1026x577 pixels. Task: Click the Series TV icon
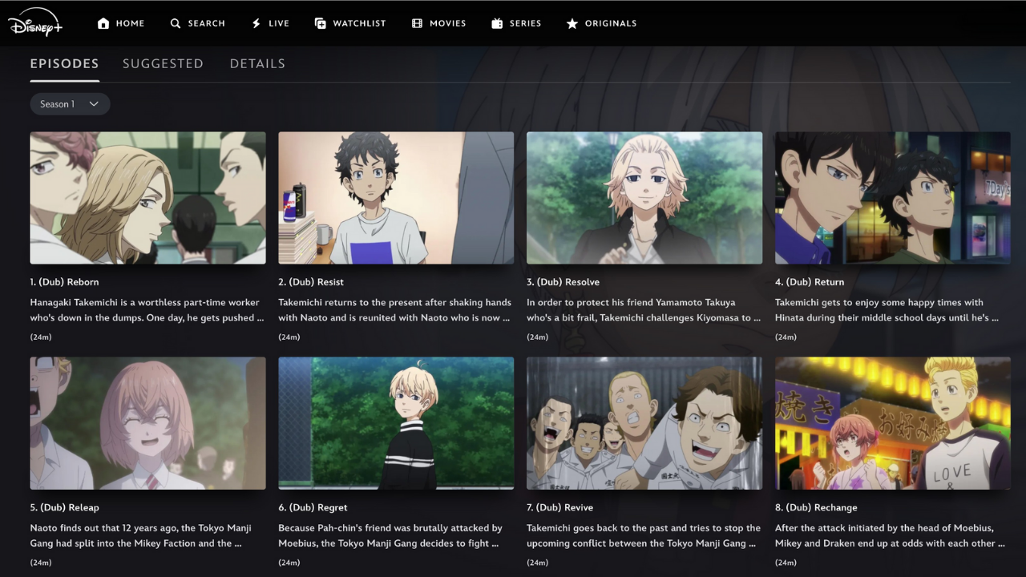497,23
